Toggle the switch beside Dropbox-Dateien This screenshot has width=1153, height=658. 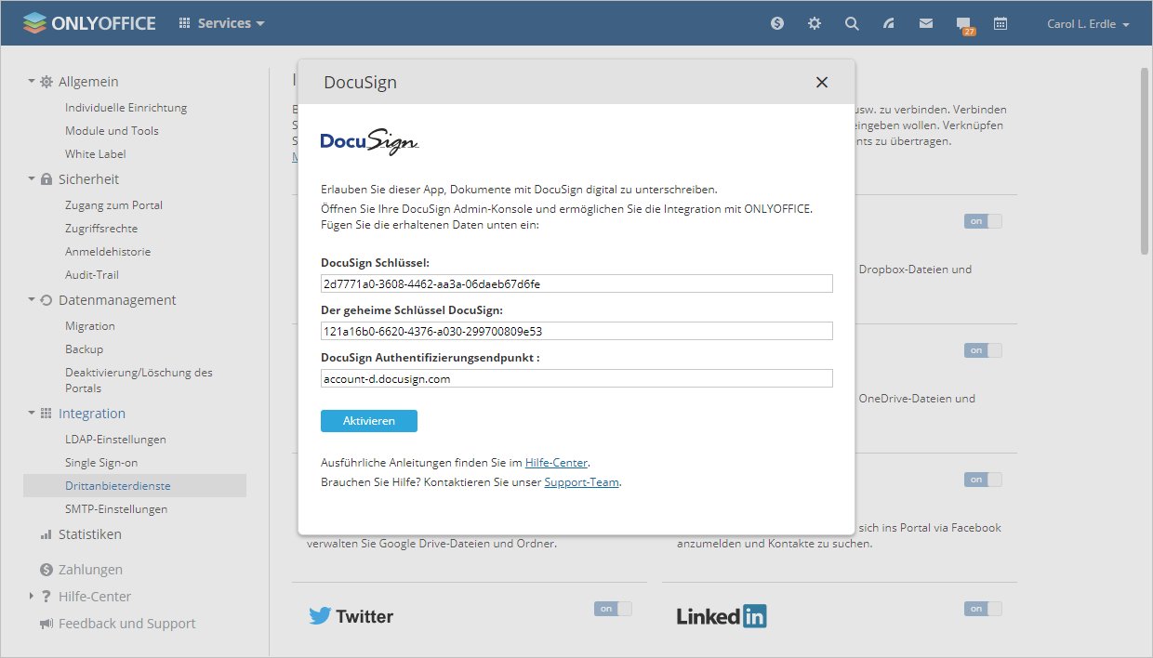pyautogui.click(x=983, y=221)
